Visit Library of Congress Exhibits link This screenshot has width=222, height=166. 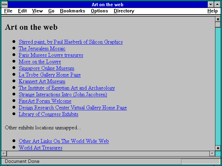click(x=49, y=114)
